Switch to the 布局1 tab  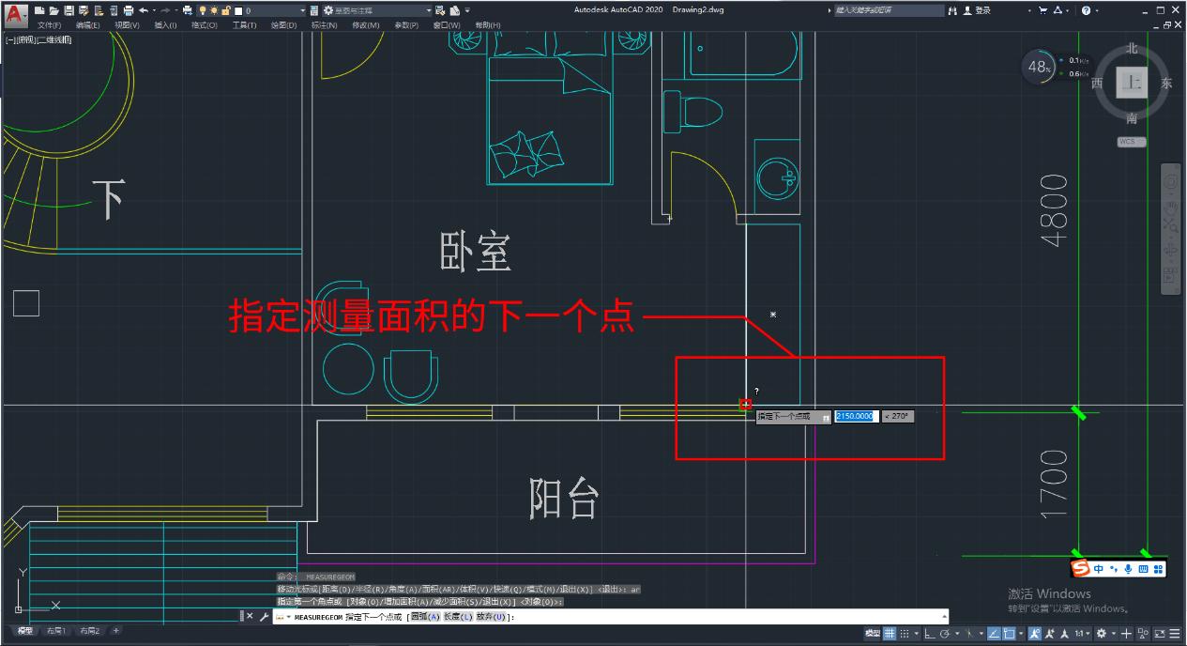point(55,631)
